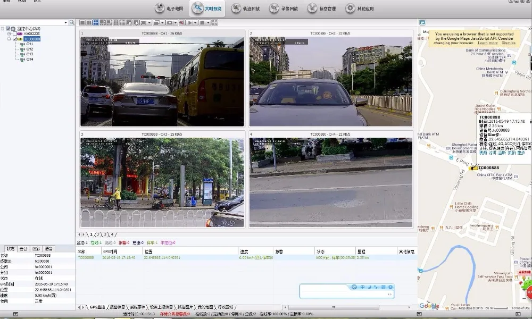Switch to the 系统事件 system events tab

coord(137,307)
